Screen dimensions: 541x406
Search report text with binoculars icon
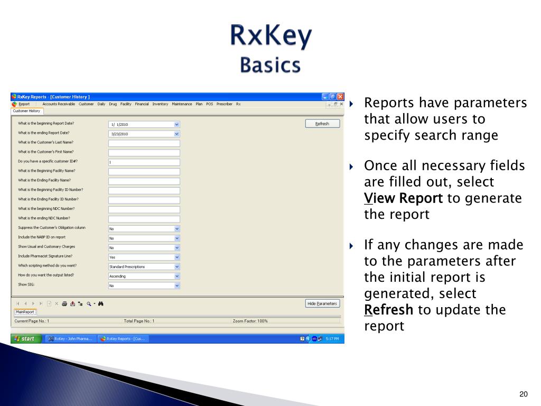pos(101,304)
